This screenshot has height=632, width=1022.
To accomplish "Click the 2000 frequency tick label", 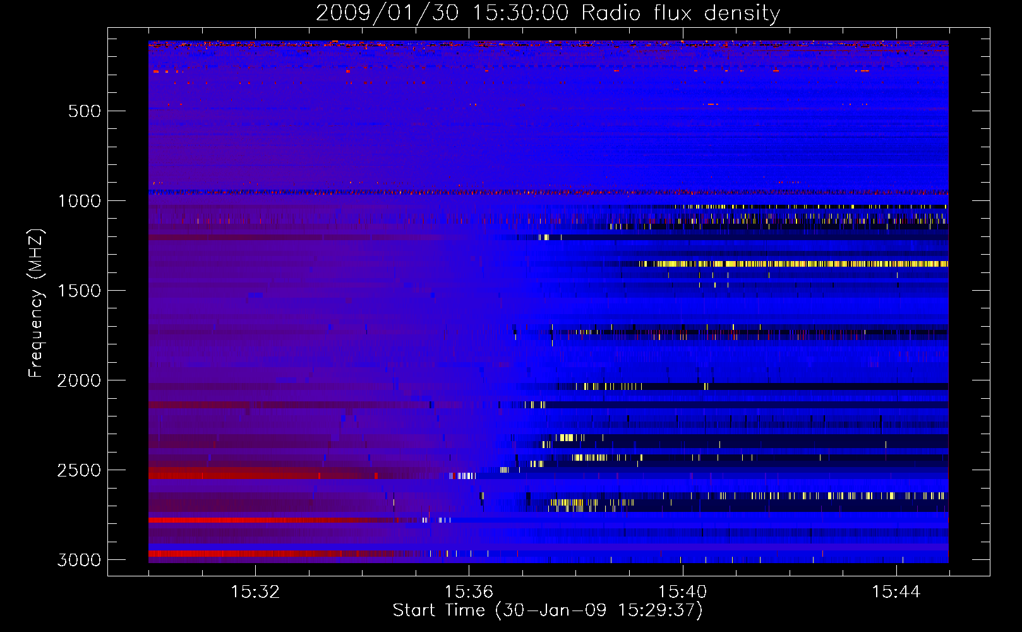I will coord(79,380).
